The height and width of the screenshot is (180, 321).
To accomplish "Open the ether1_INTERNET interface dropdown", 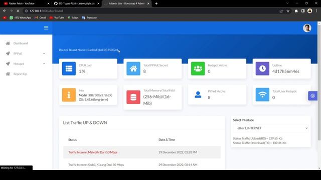I will 271,128.
